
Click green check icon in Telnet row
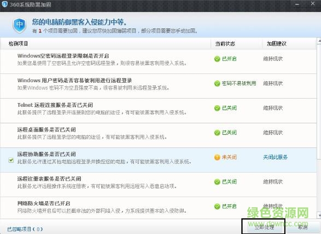coord(217,108)
